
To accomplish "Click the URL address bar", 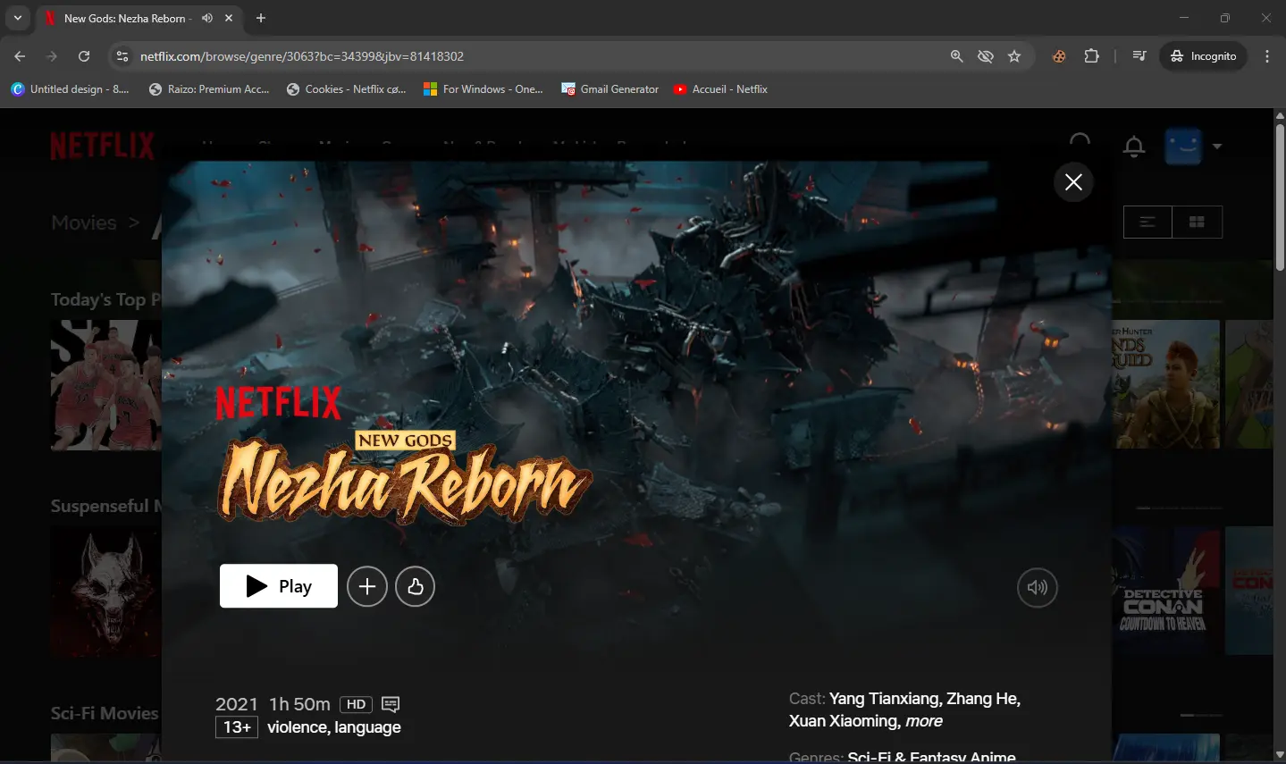I will (x=536, y=56).
